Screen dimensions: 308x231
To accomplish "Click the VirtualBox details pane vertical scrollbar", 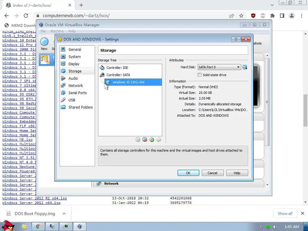I will pyautogui.click(x=267, y=102).
